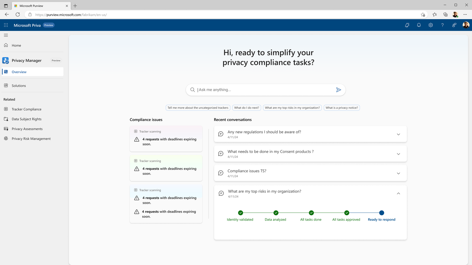Collapse 'top risks in my organization' conversation
472x265 pixels.
(x=398, y=193)
